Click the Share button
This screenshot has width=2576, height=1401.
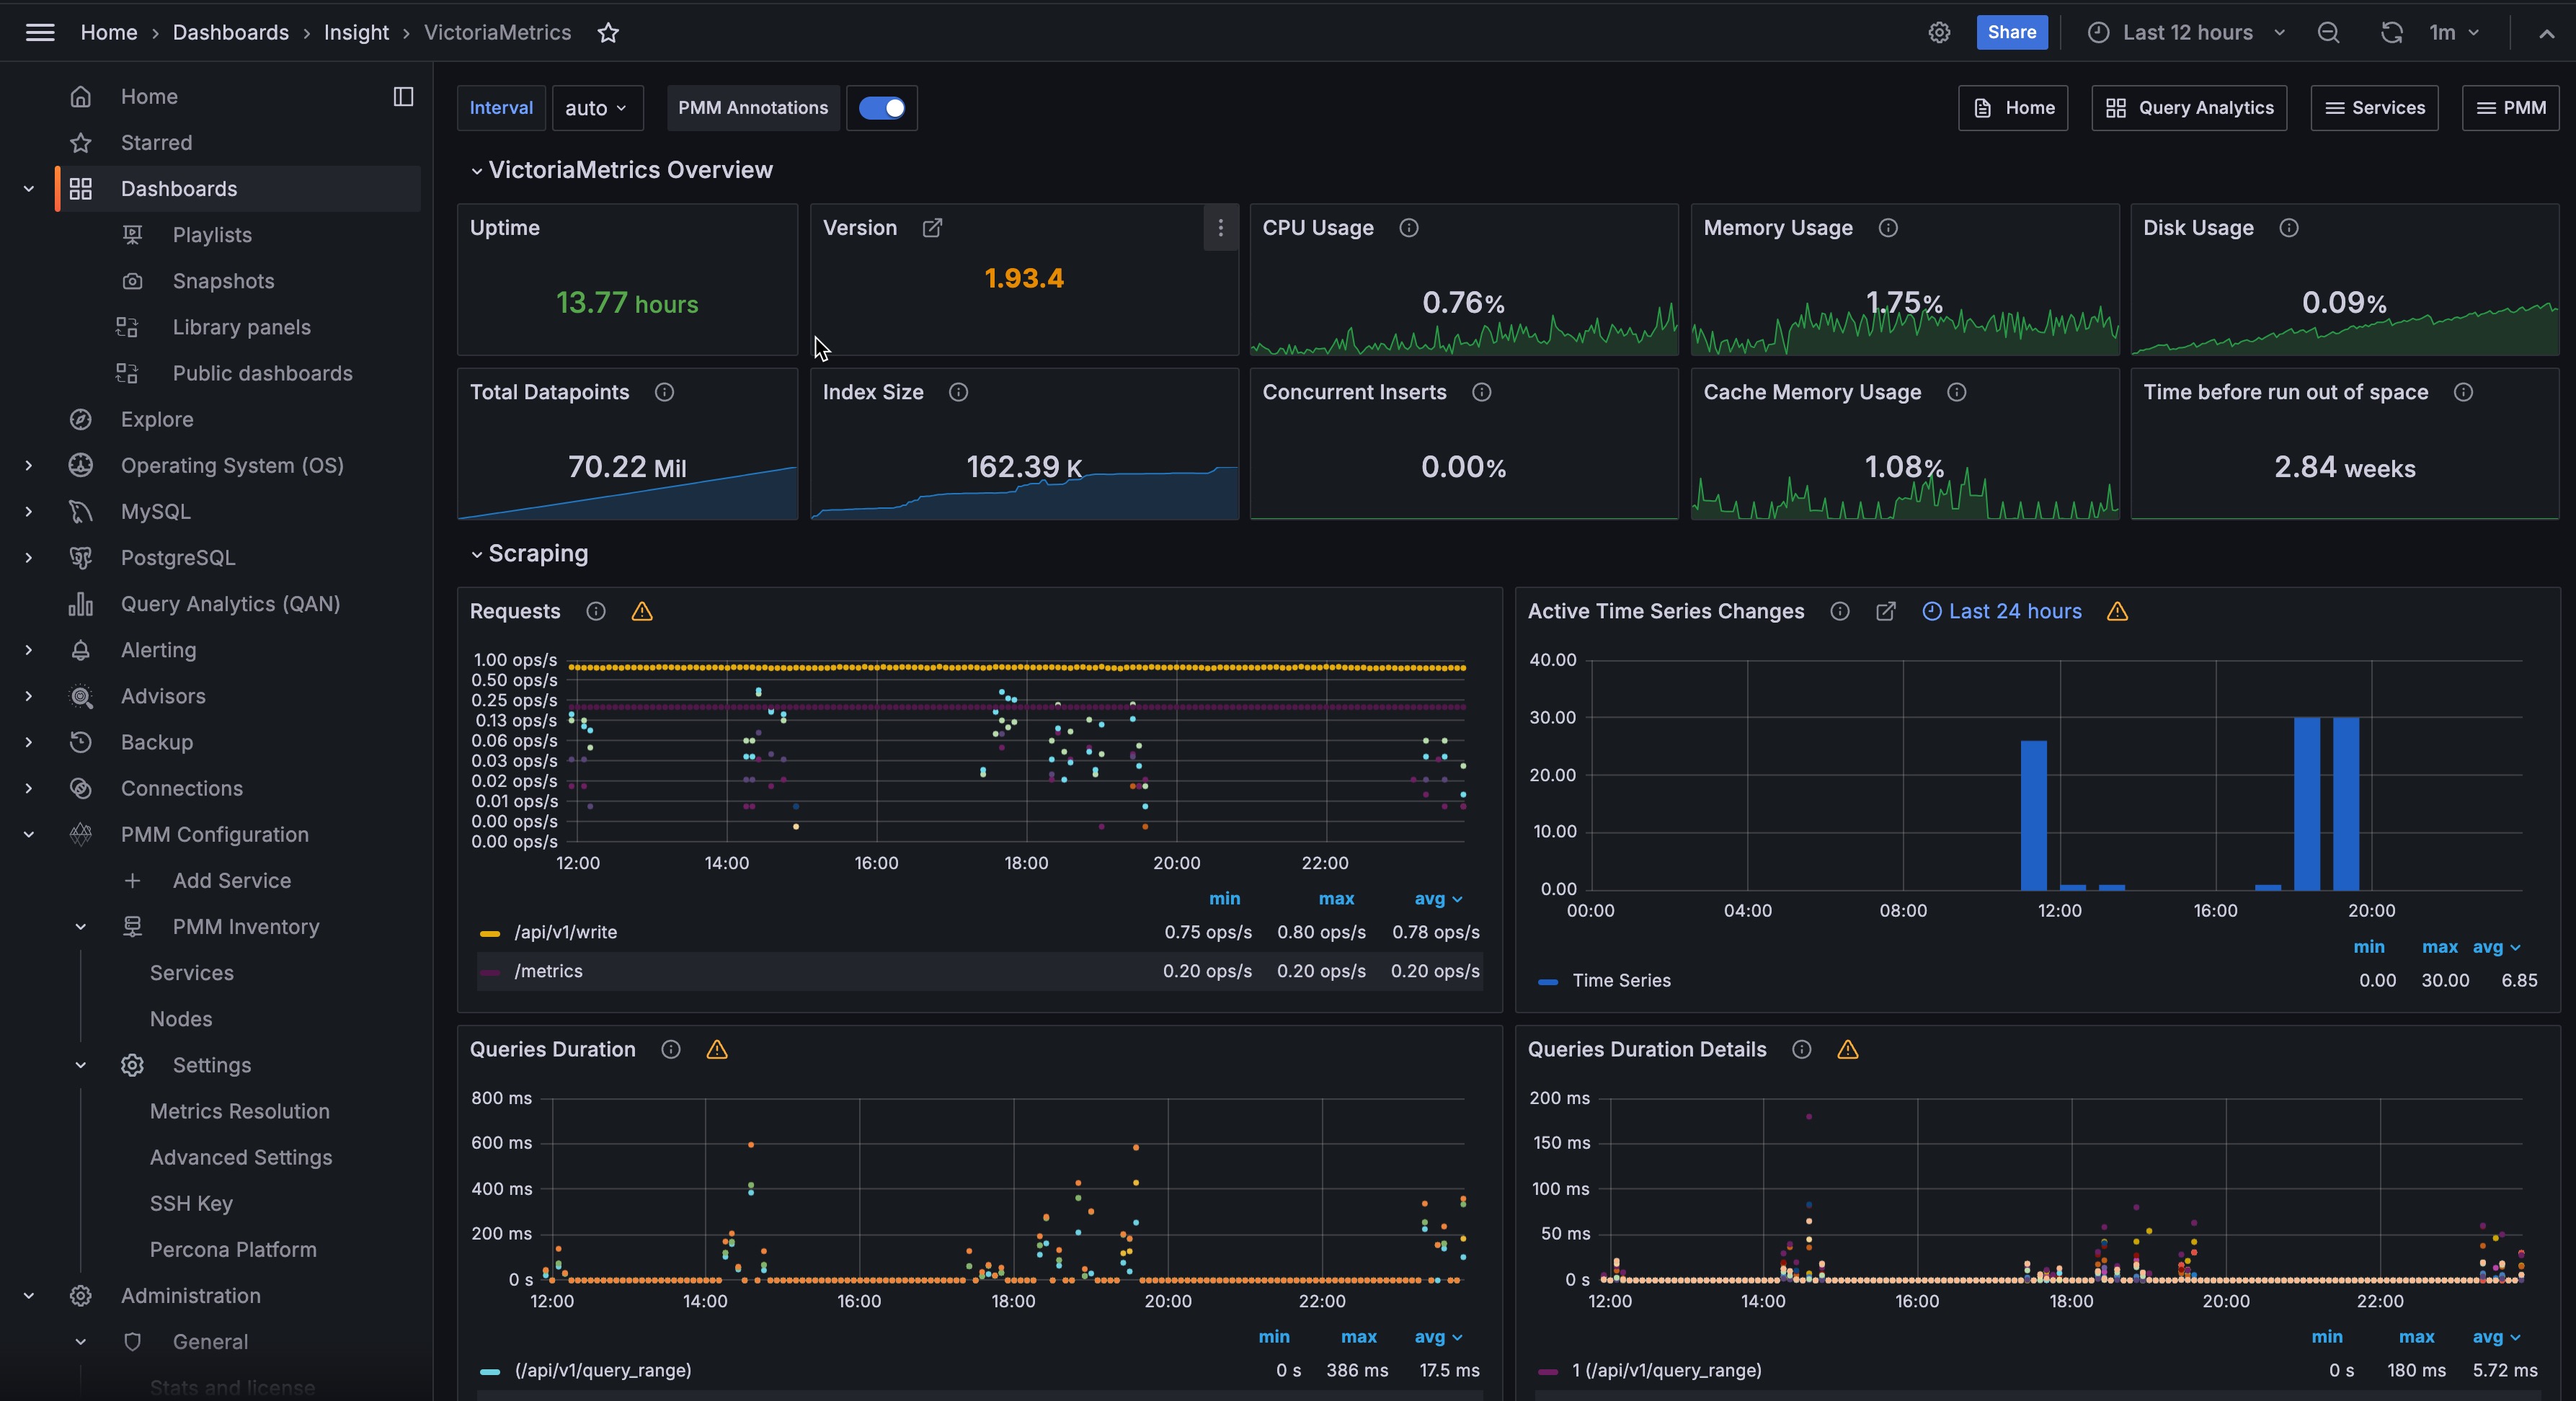(x=2011, y=32)
